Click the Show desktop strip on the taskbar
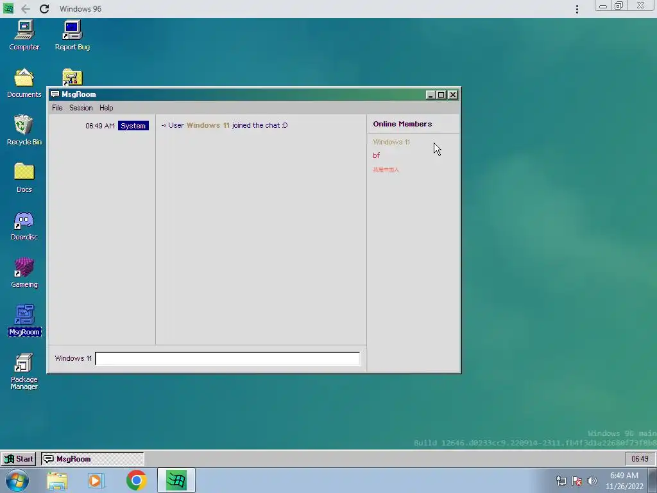This screenshot has height=493, width=657. 653,480
